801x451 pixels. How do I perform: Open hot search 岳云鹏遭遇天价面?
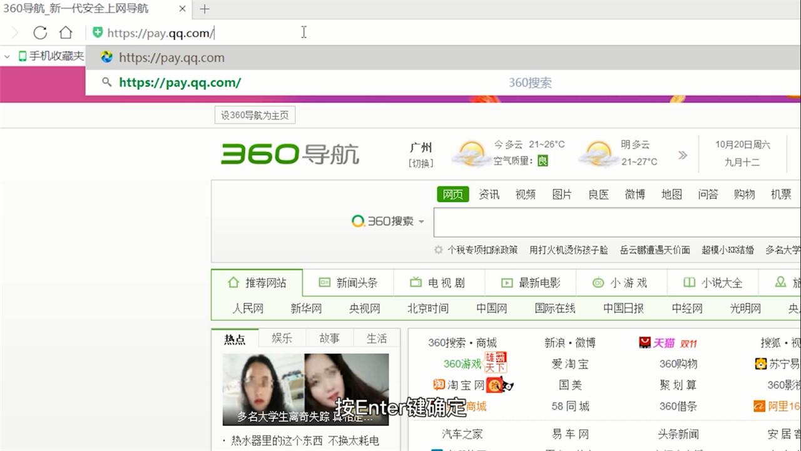coord(655,250)
